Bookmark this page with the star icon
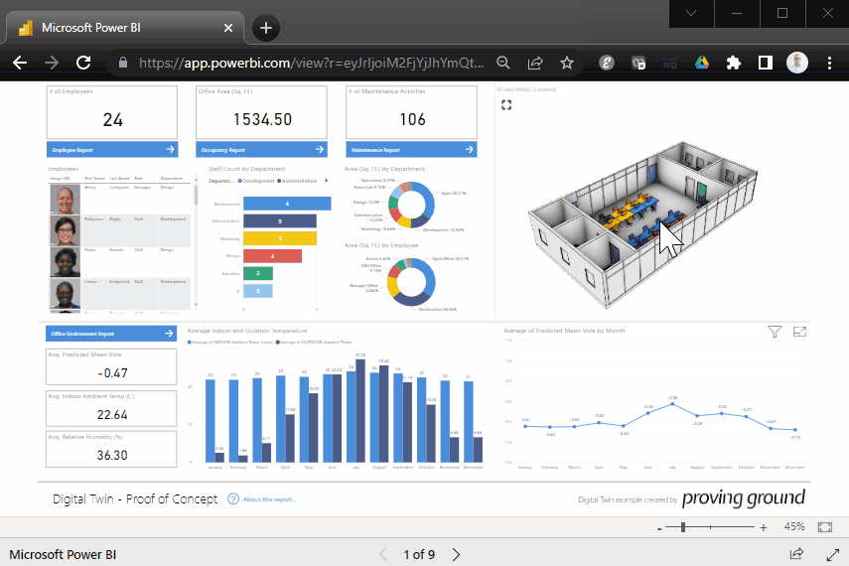The image size is (849, 566). [x=567, y=63]
